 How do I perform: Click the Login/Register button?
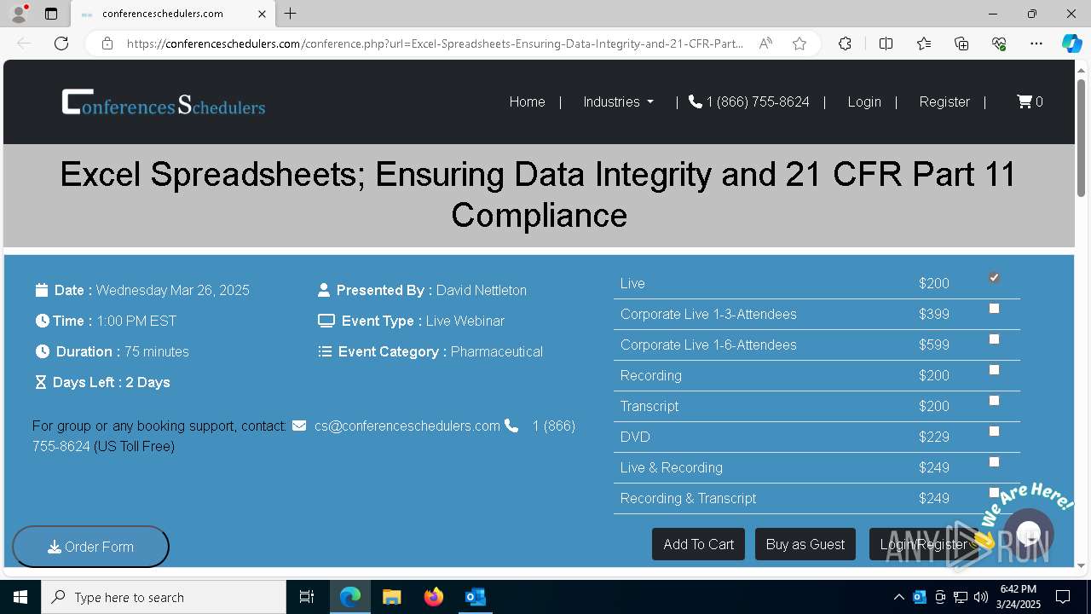click(924, 544)
